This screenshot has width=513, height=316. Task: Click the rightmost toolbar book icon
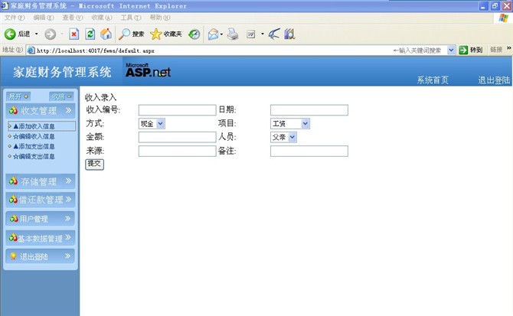(x=289, y=34)
